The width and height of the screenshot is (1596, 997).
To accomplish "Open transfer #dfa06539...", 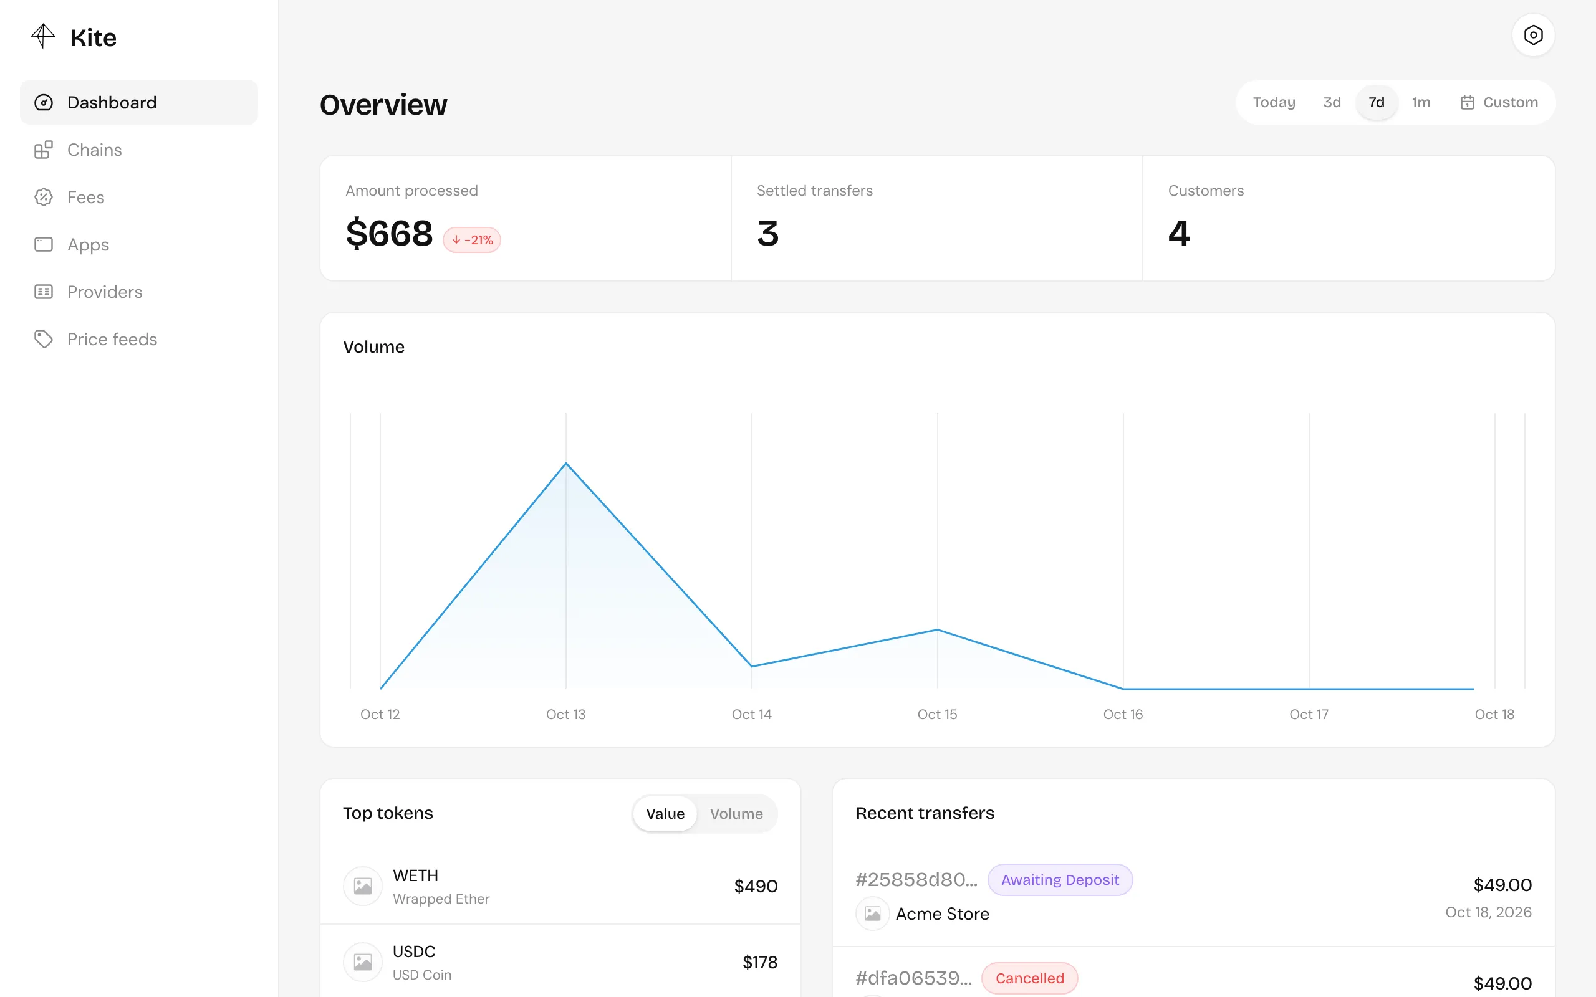I will (x=913, y=978).
